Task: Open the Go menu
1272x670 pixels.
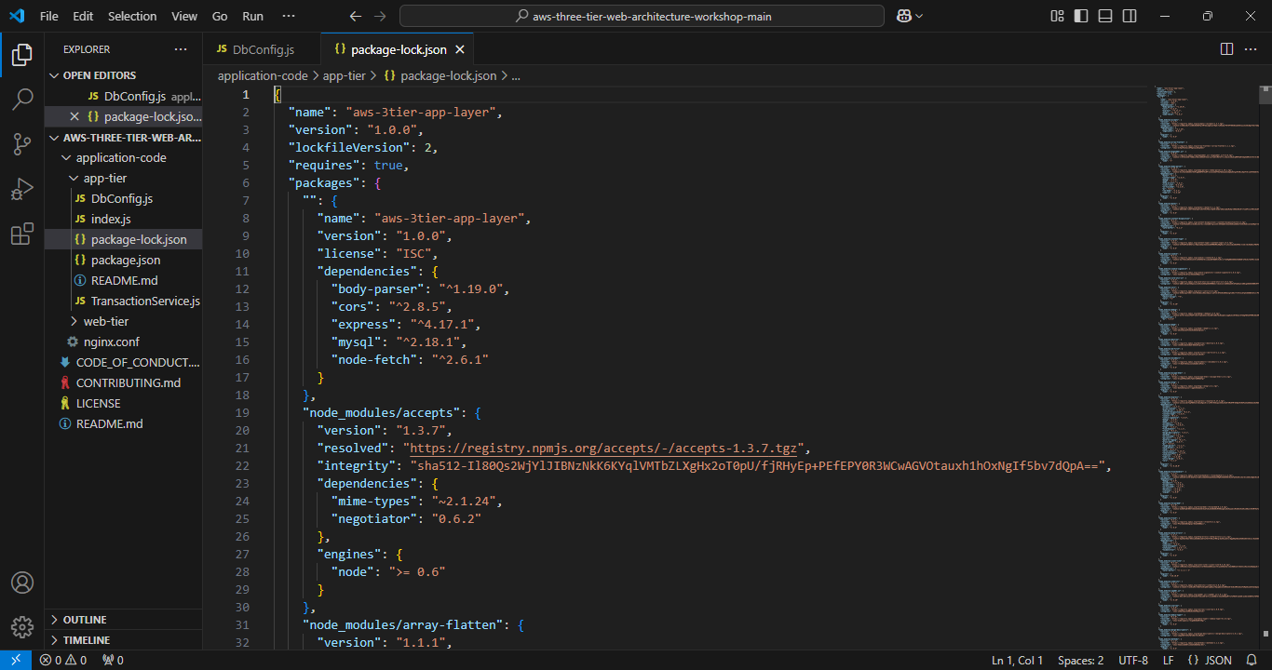Action: (x=220, y=16)
